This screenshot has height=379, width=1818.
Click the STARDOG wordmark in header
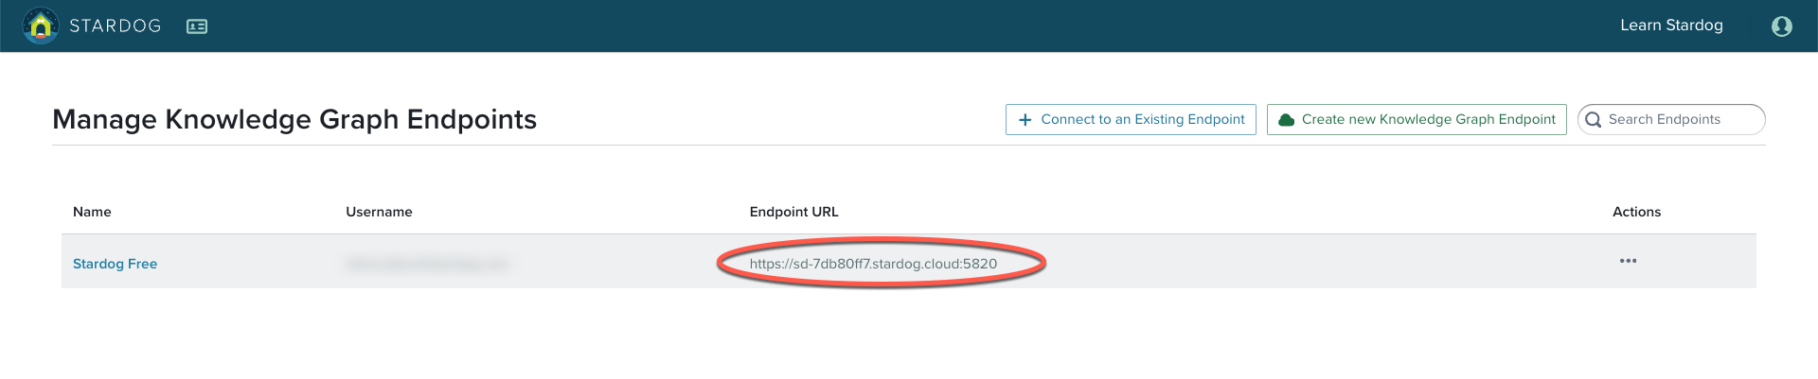(x=116, y=26)
